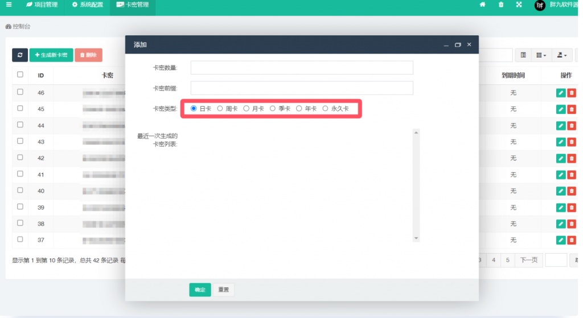
Task: Switch to the 卡密管理 tab
Action: pyautogui.click(x=132, y=5)
